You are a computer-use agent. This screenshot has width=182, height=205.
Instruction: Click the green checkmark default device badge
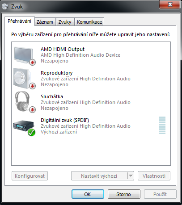click(x=31, y=132)
